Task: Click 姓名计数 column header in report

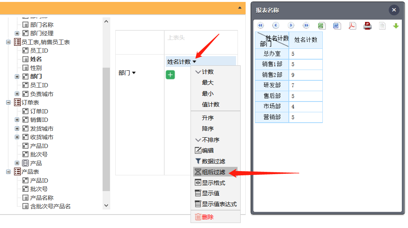Action: coord(306,40)
